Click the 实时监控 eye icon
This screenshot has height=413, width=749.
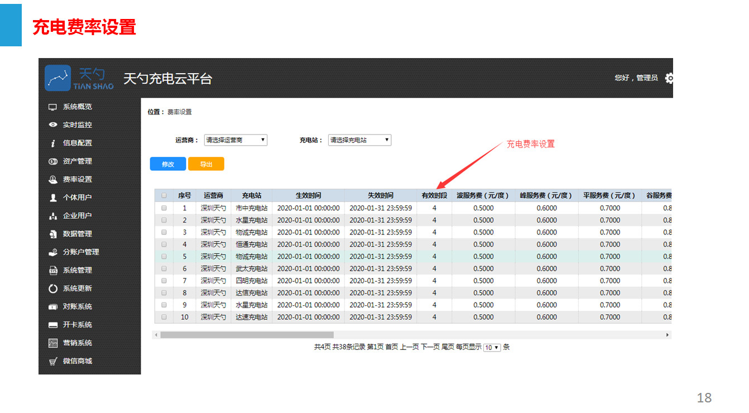point(53,125)
